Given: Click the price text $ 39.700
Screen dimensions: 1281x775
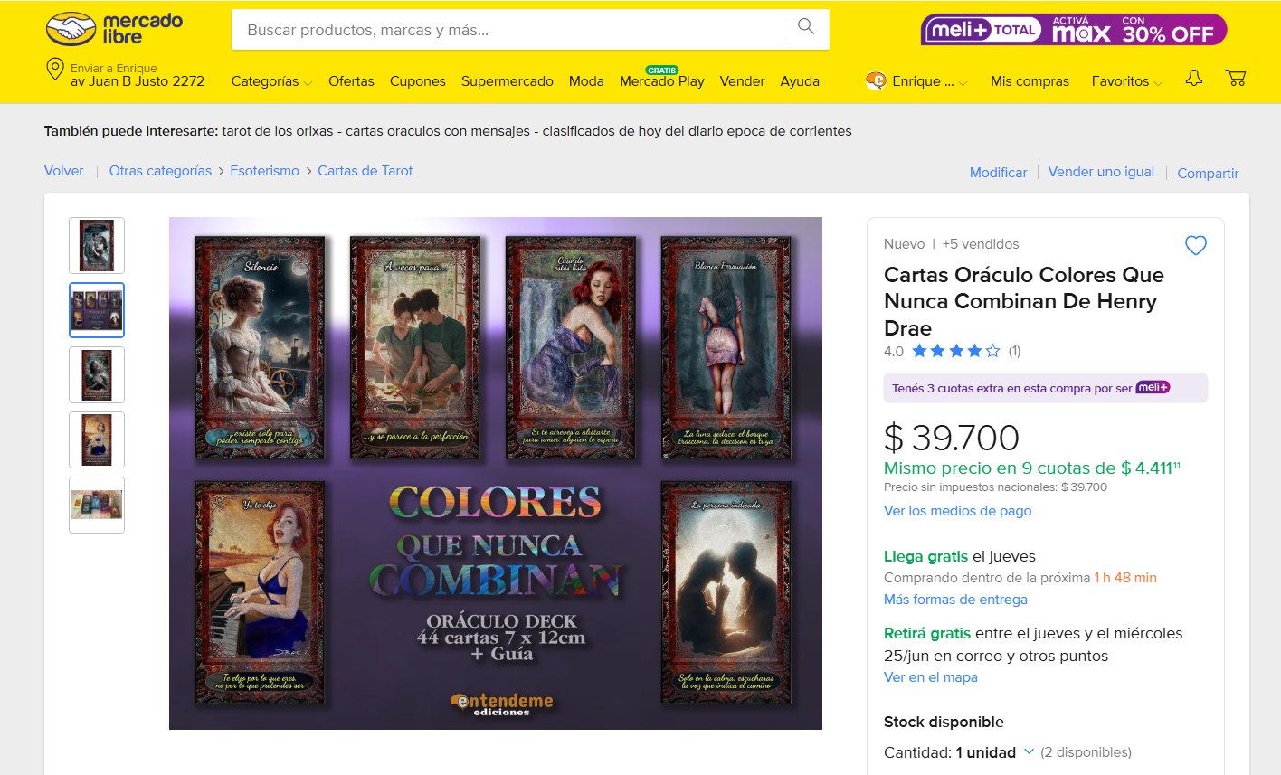Looking at the screenshot, I should pyautogui.click(x=952, y=438).
